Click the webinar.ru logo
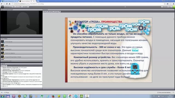Image resolution: width=175 pixels, height=98 pixels. (x=6, y=7)
